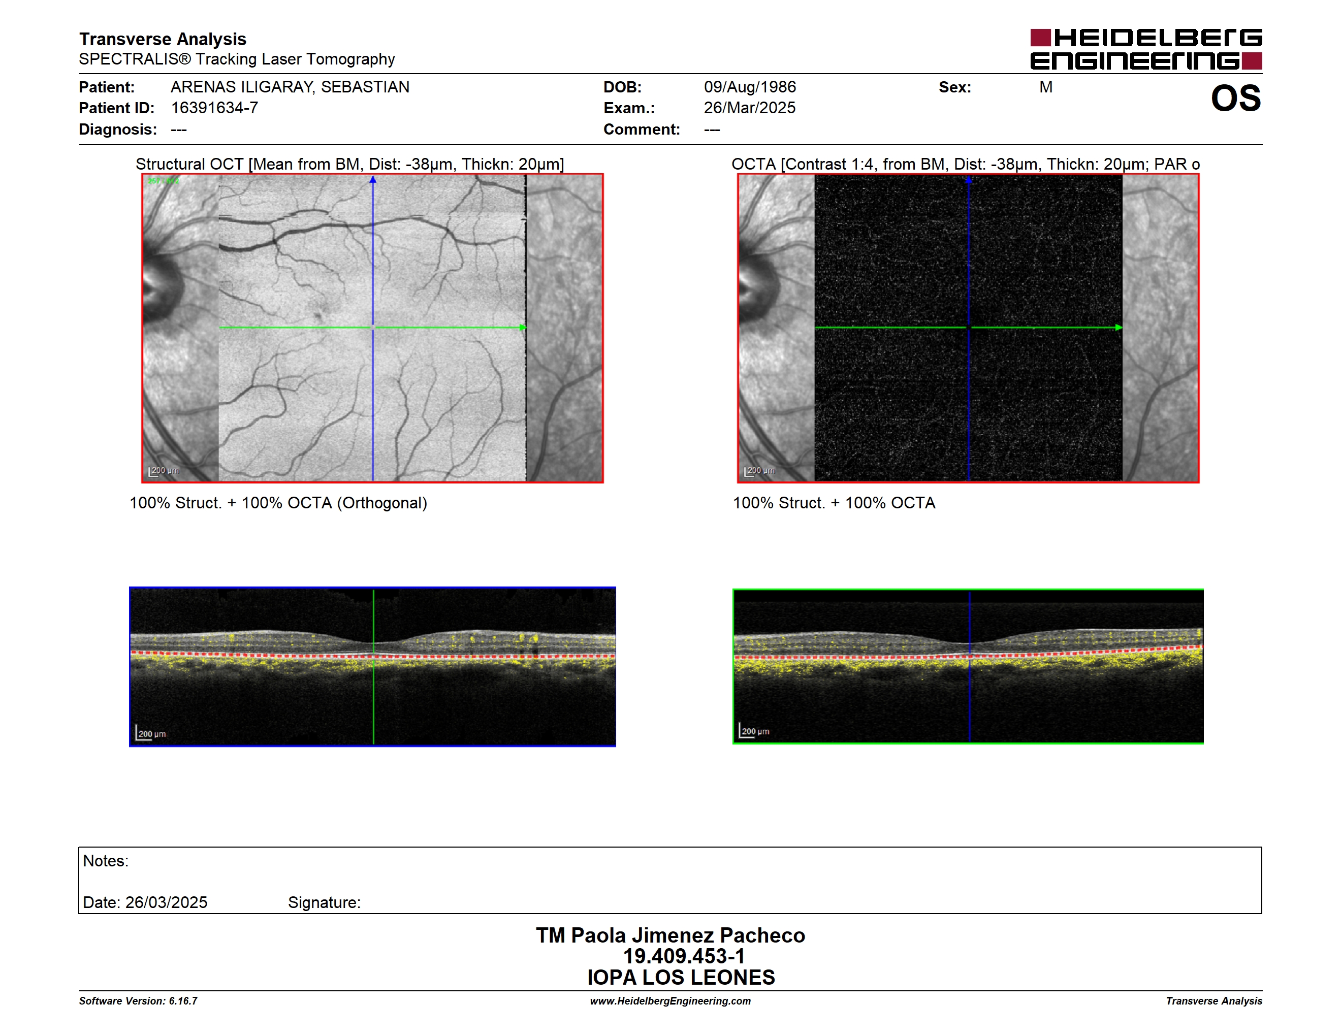Click the green horizontal scan arrowhead on OCTA image
This screenshot has height=1036, width=1341.
(x=1119, y=327)
